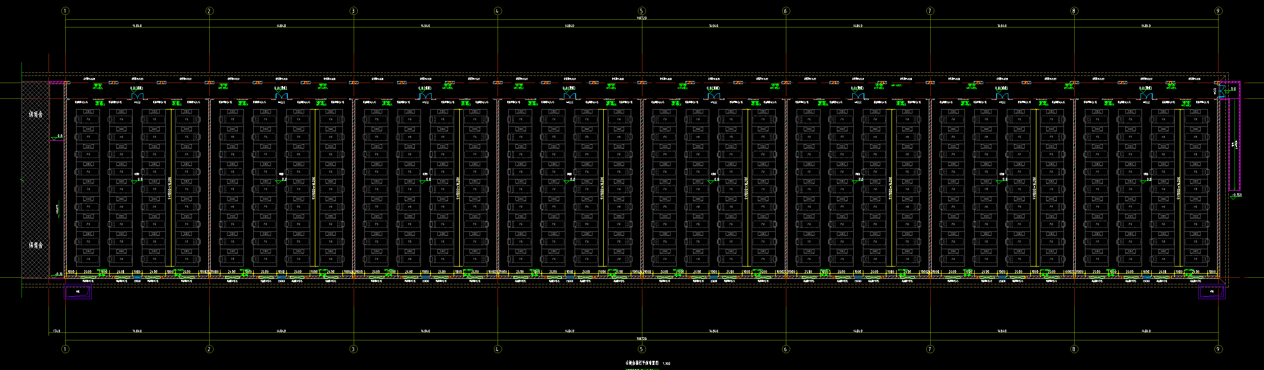Select cyan double door in the first bay
1264x370 pixels.
tap(137, 96)
